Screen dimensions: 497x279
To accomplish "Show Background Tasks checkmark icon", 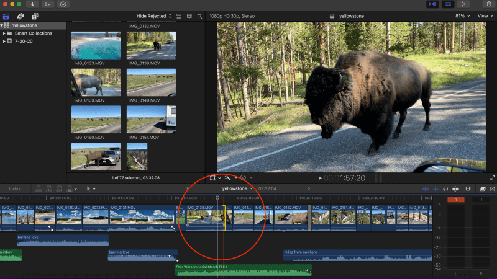I will point(63,4).
